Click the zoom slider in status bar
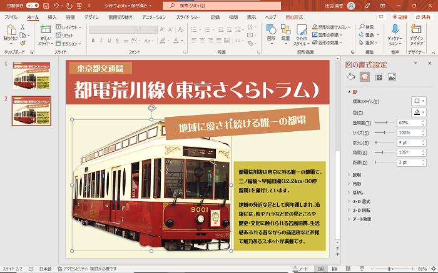 coord(392,269)
